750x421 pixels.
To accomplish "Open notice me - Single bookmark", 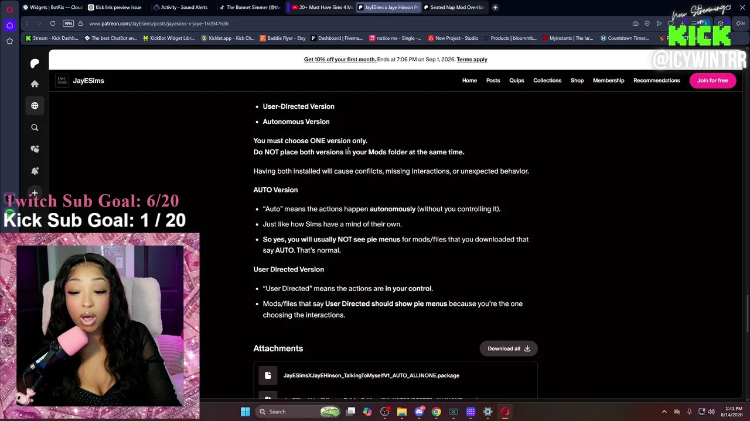I will [395, 39].
